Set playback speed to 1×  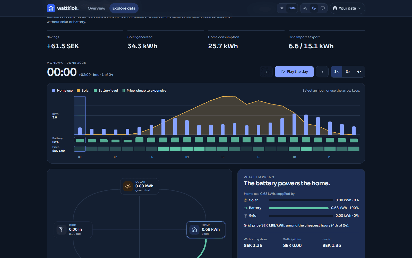tap(337, 72)
